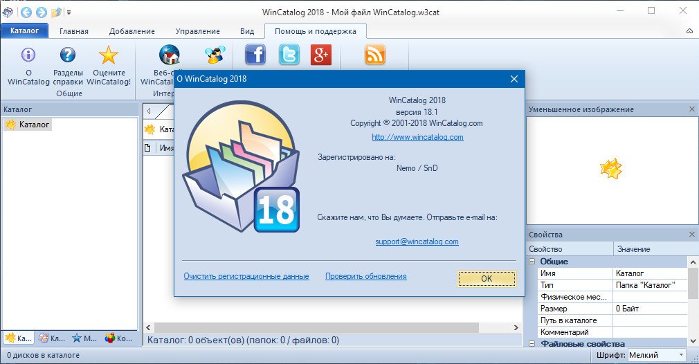Click the Проверить обновления link
Image resolution: width=699 pixels, height=364 pixels.
pos(365,276)
